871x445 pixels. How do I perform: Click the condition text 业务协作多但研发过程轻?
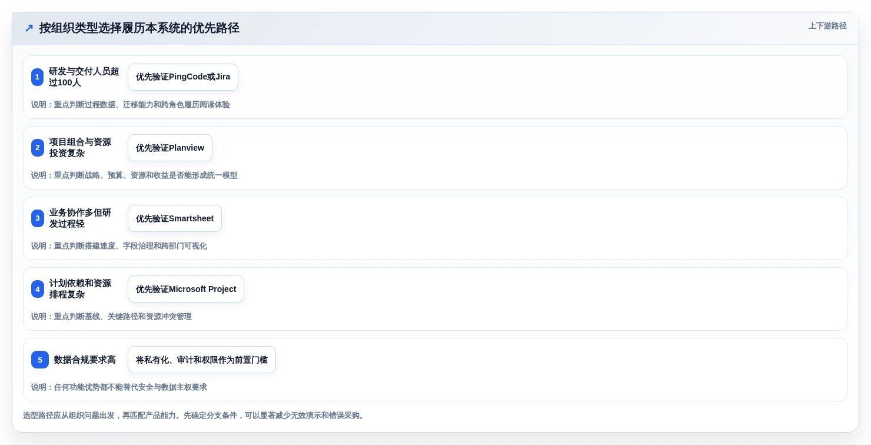(x=81, y=218)
